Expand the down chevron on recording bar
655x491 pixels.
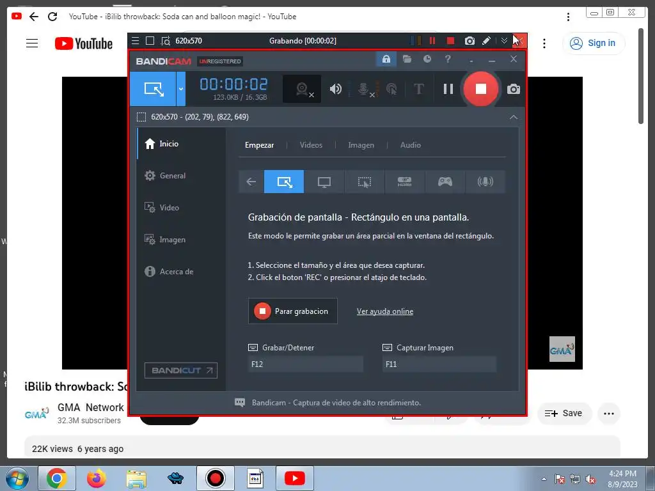(x=504, y=40)
